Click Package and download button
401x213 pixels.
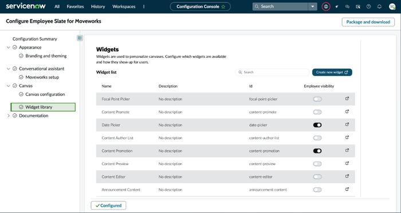(x=368, y=22)
